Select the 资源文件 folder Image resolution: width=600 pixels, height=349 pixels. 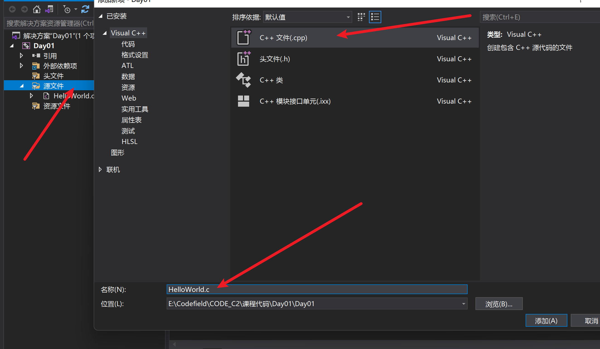pyautogui.click(x=57, y=106)
